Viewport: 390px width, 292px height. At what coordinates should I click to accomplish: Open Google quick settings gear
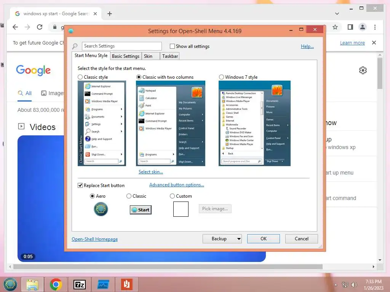coord(363,70)
